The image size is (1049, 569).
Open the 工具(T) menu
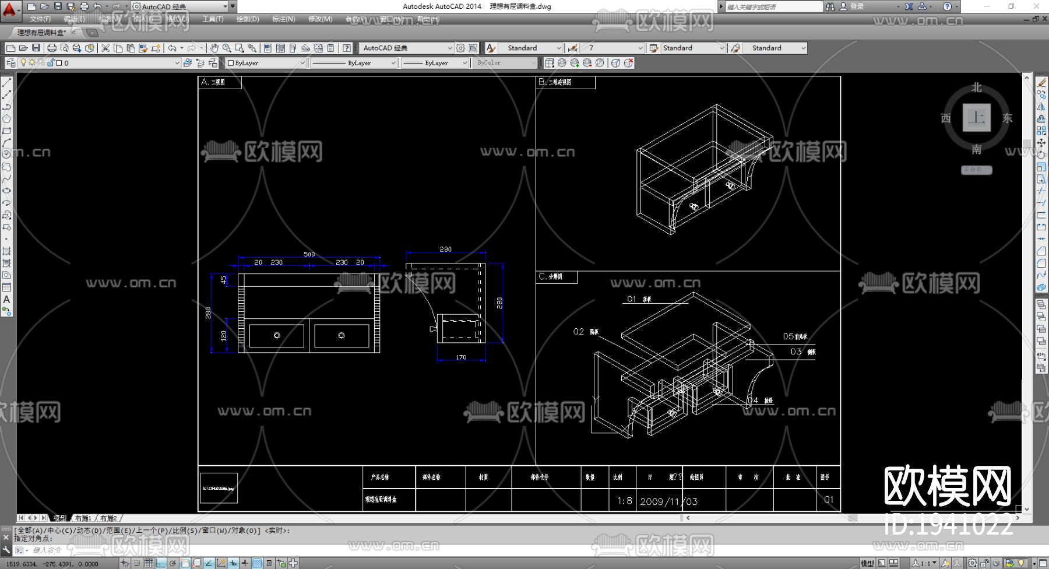213,19
